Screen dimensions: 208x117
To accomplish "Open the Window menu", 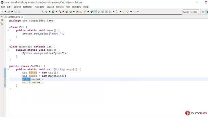I will tap(77, 7).
